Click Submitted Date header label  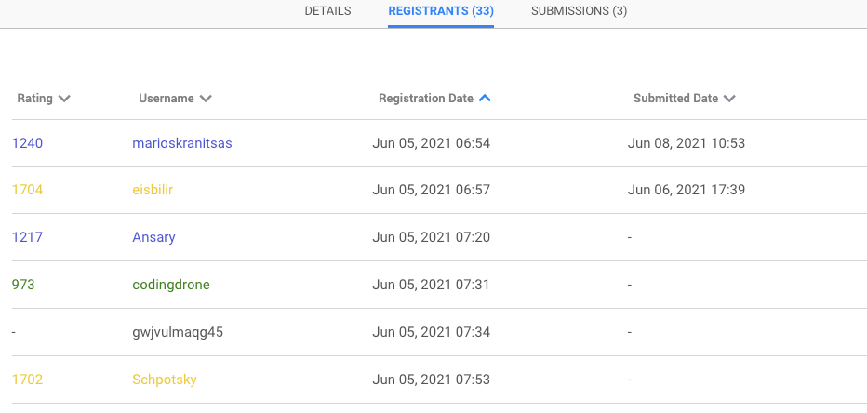675,99
